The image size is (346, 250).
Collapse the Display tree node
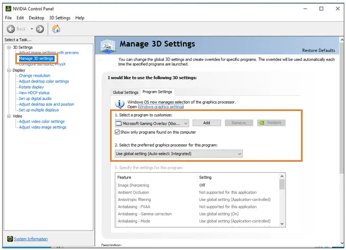9,70
